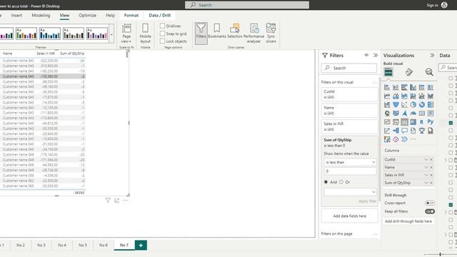This screenshot has height=257, width=457.
Task: Click Add data fields here
Action: coord(350,216)
